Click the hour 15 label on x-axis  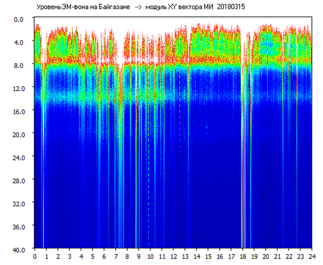tap(208, 256)
